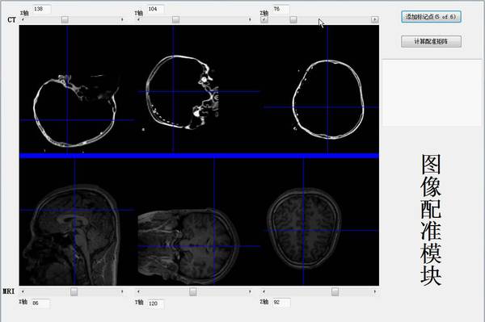
Task: Focus the CT Z-axis value field showing 76
Action: [280, 9]
